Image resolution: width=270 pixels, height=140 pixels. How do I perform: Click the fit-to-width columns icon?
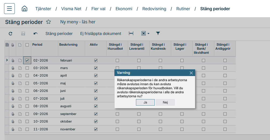click(131, 33)
